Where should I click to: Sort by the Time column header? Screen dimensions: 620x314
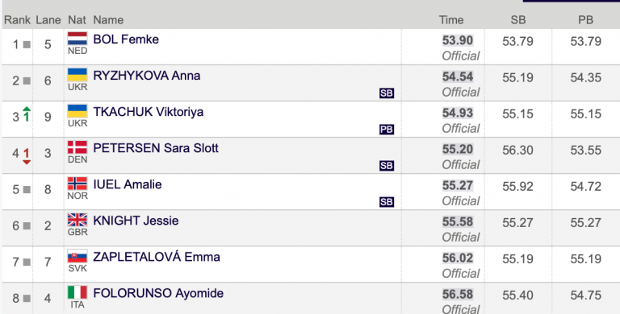(x=451, y=19)
